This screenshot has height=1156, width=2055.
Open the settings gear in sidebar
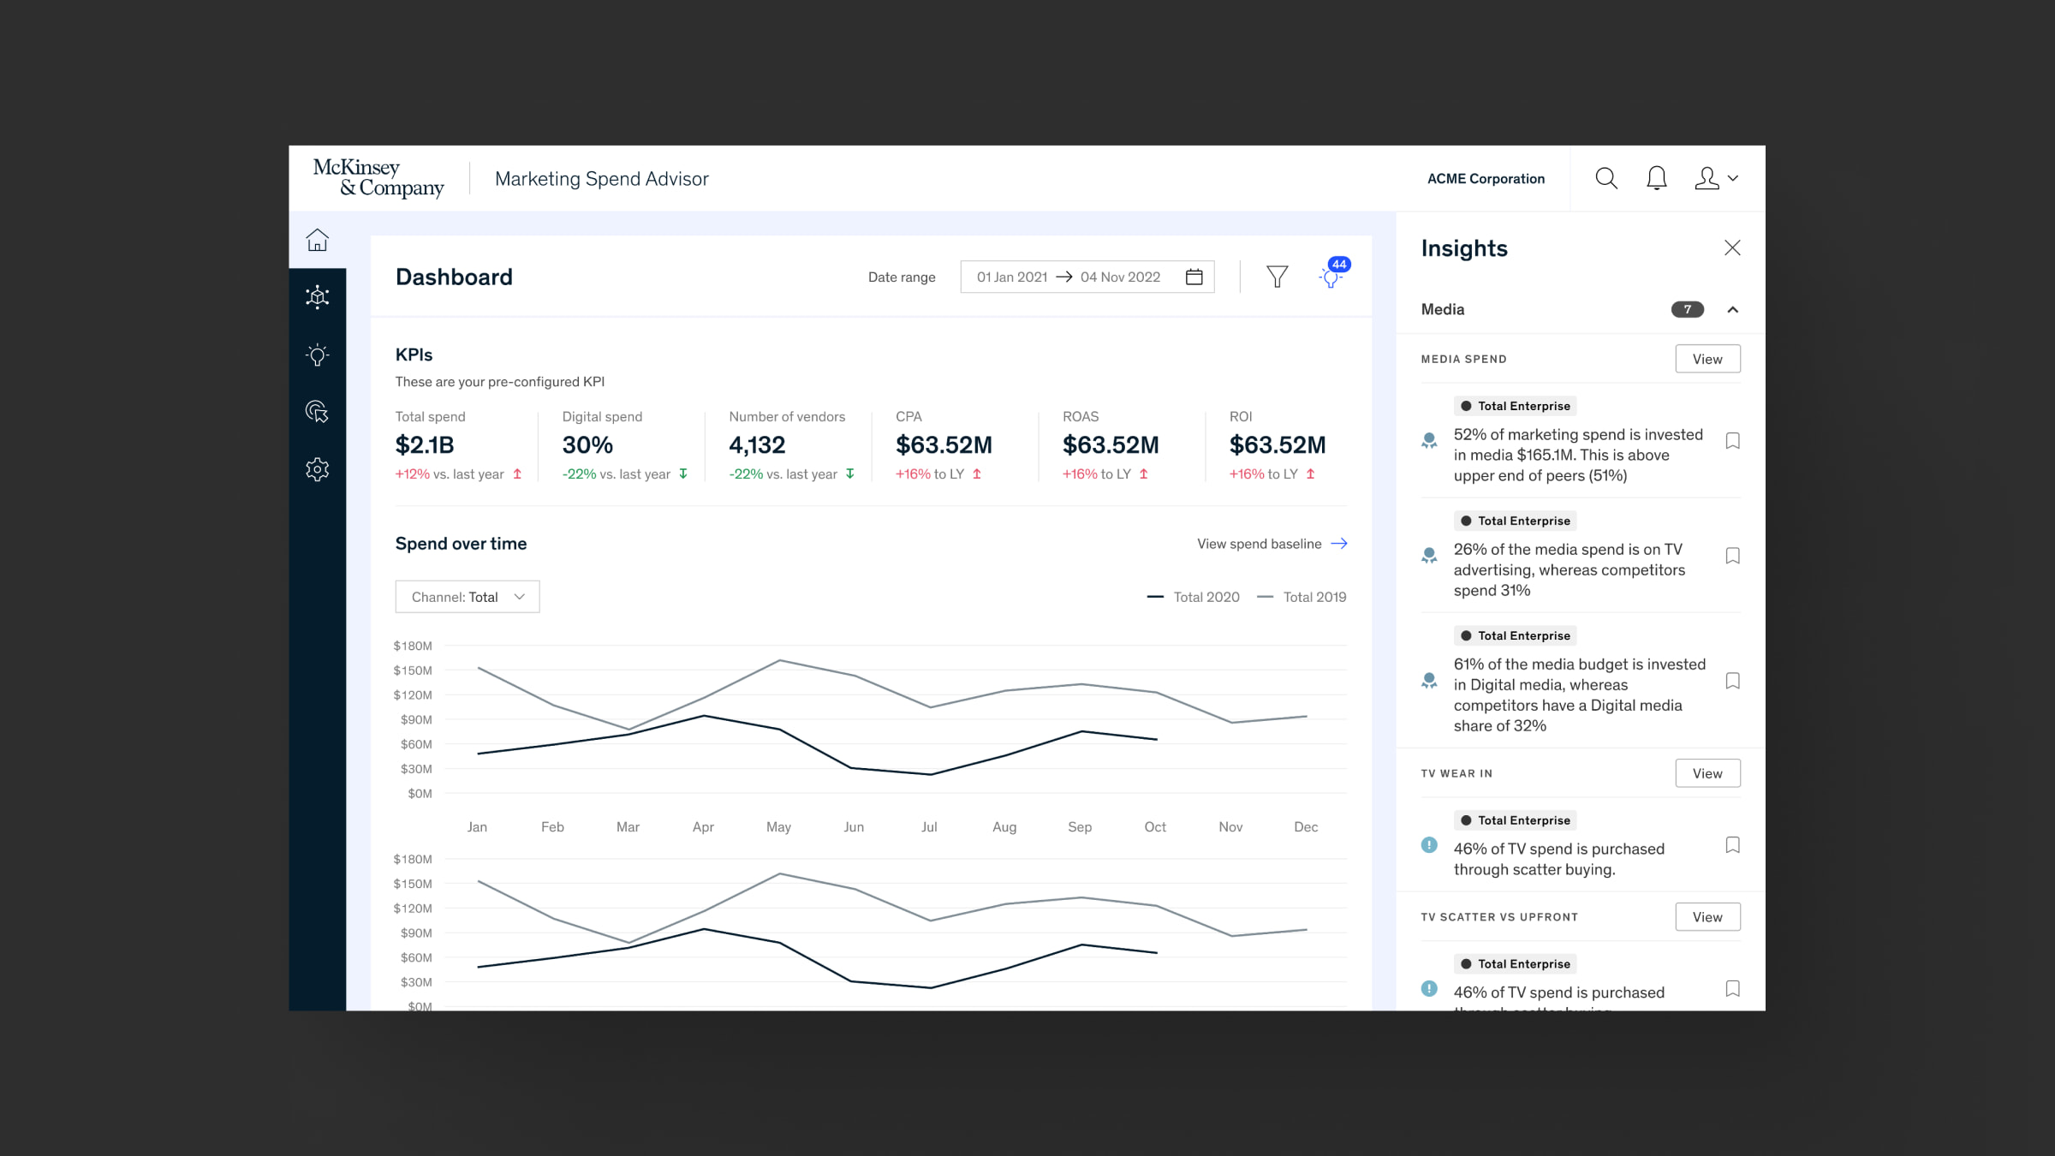[318, 469]
